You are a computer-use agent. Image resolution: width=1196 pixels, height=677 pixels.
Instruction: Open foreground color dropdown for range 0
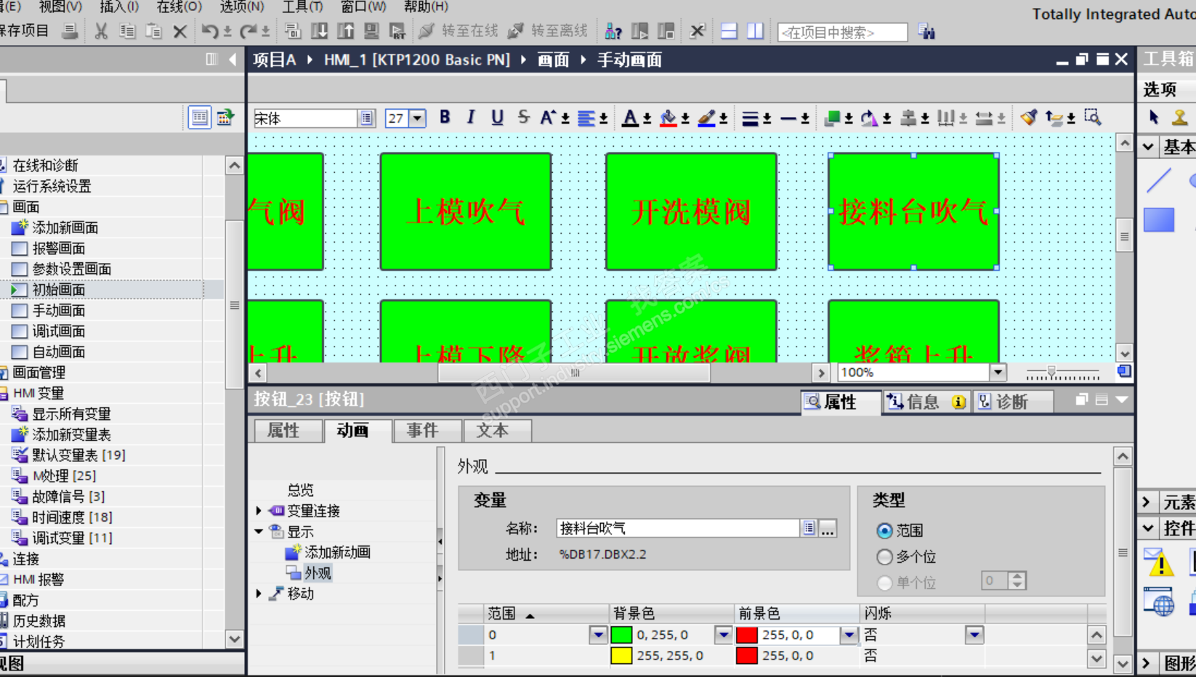849,635
